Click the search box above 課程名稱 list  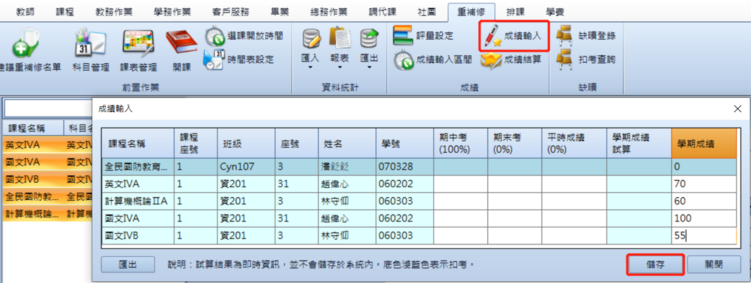click(x=48, y=109)
